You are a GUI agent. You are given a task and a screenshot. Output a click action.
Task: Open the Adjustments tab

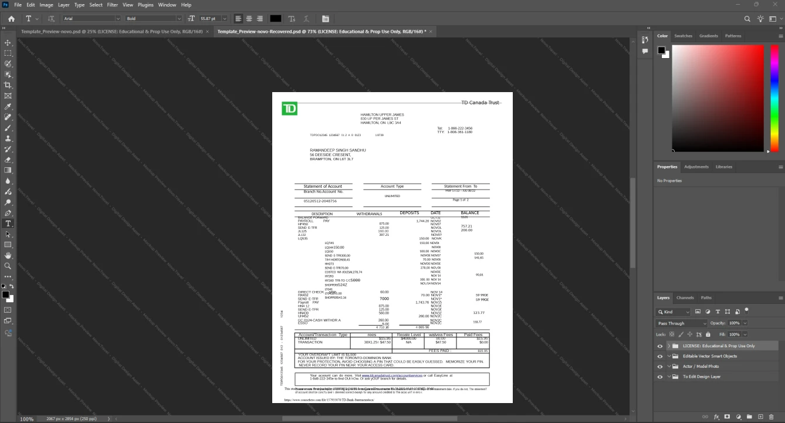point(696,167)
